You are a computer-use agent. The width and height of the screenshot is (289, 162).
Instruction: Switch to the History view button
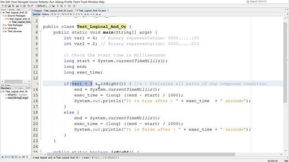pyautogui.click(x=45, y=14)
